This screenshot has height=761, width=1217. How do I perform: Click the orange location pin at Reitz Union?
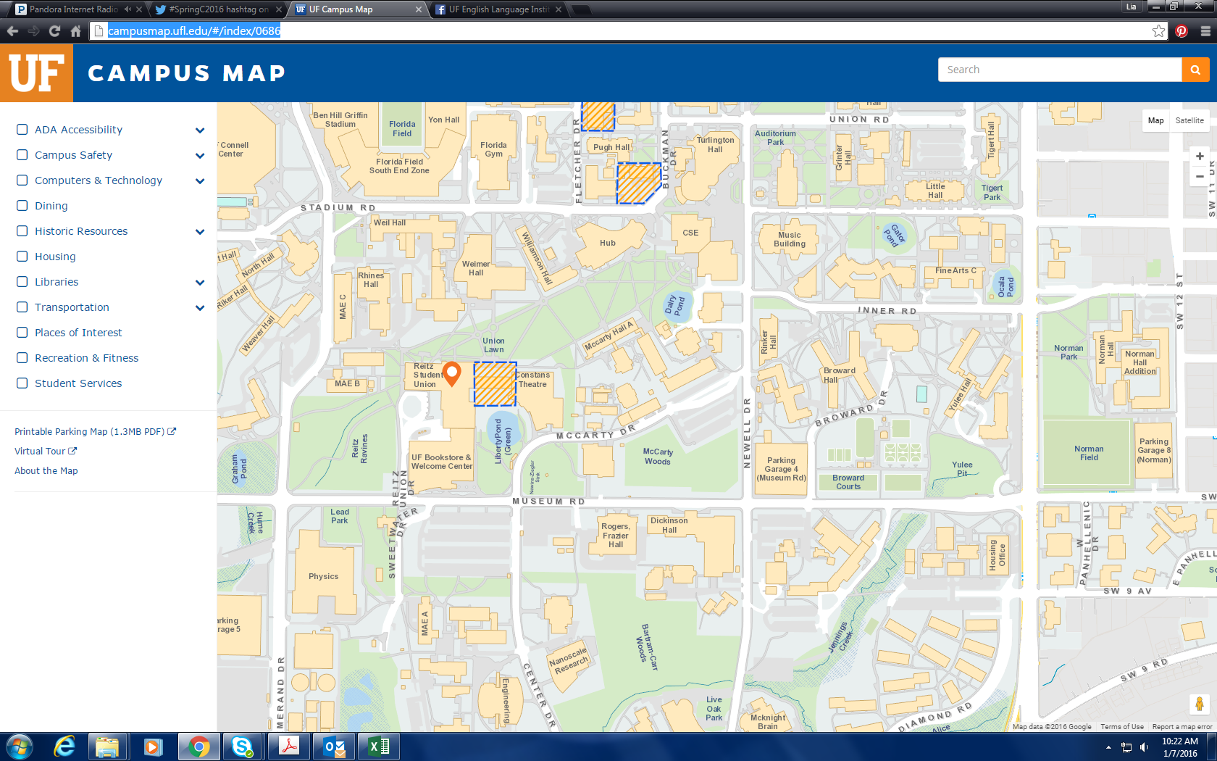(x=452, y=374)
